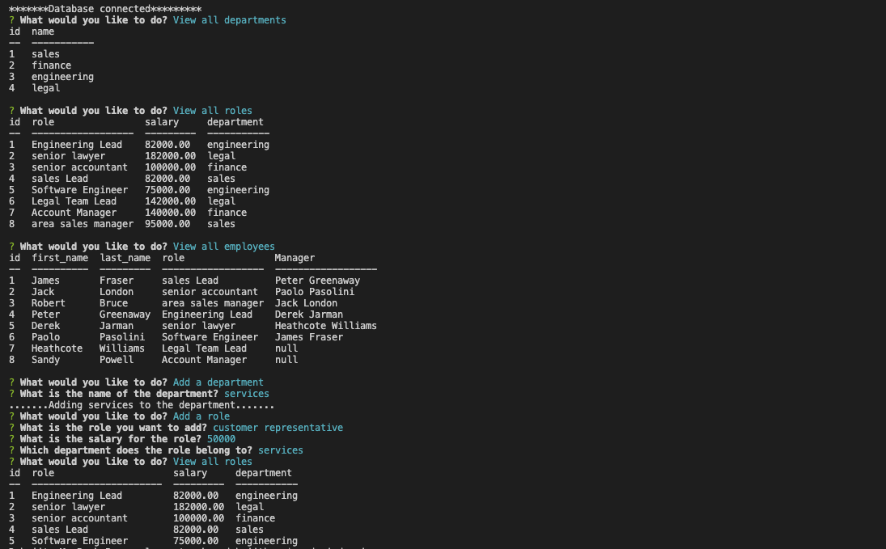Screen dimensions: 886x549
Task: Click the "customer representative" role answer
Action: (x=277, y=427)
